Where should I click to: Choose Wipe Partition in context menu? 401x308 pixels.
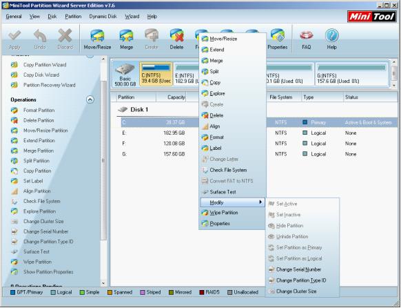point(232,213)
